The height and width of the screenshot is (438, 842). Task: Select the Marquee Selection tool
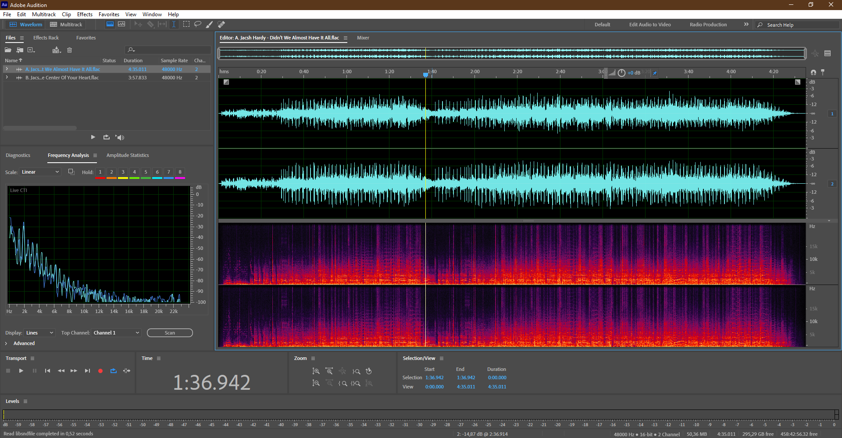(186, 25)
